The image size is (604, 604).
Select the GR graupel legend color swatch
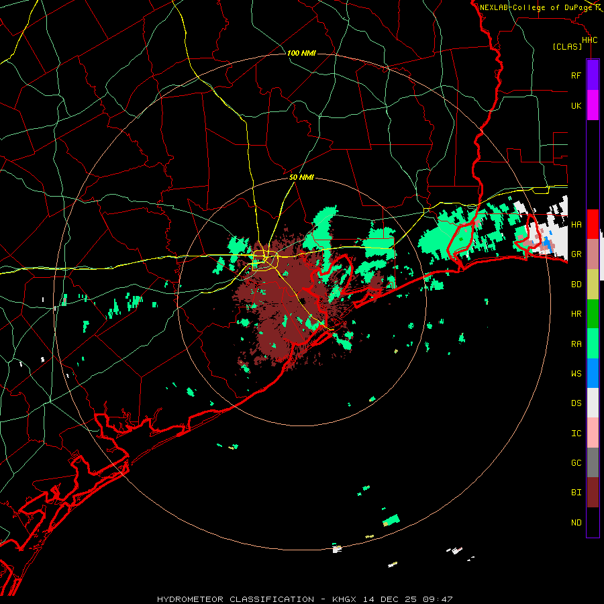(593, 254)
